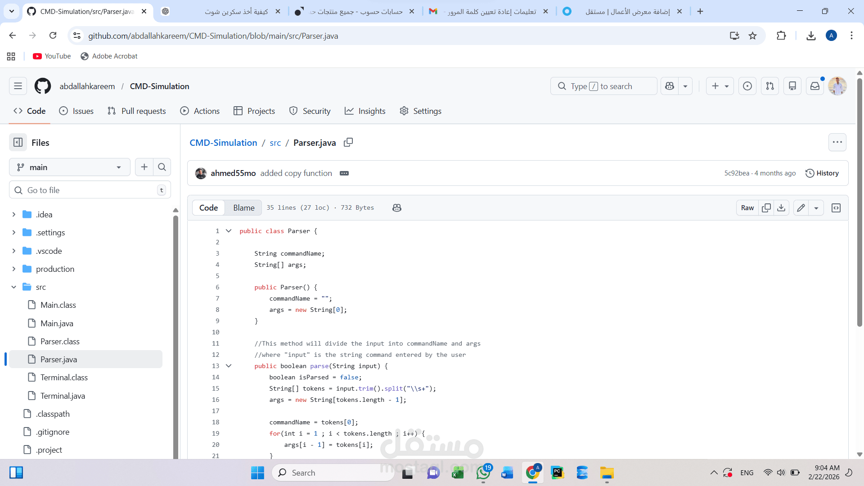
Task: Click the Copy raw file icon
Action: coord(766,208)
